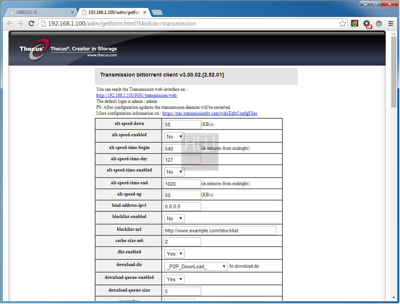The height and width of the screenshot is (304, 400).
Task: Reload the current page
Action: [x=31, y=24]
